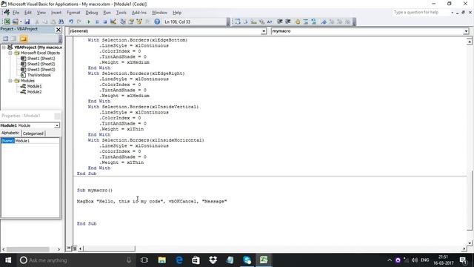The image size is (474, 267).
Task: Click the Paste clipboard icon
Action: 53,22
